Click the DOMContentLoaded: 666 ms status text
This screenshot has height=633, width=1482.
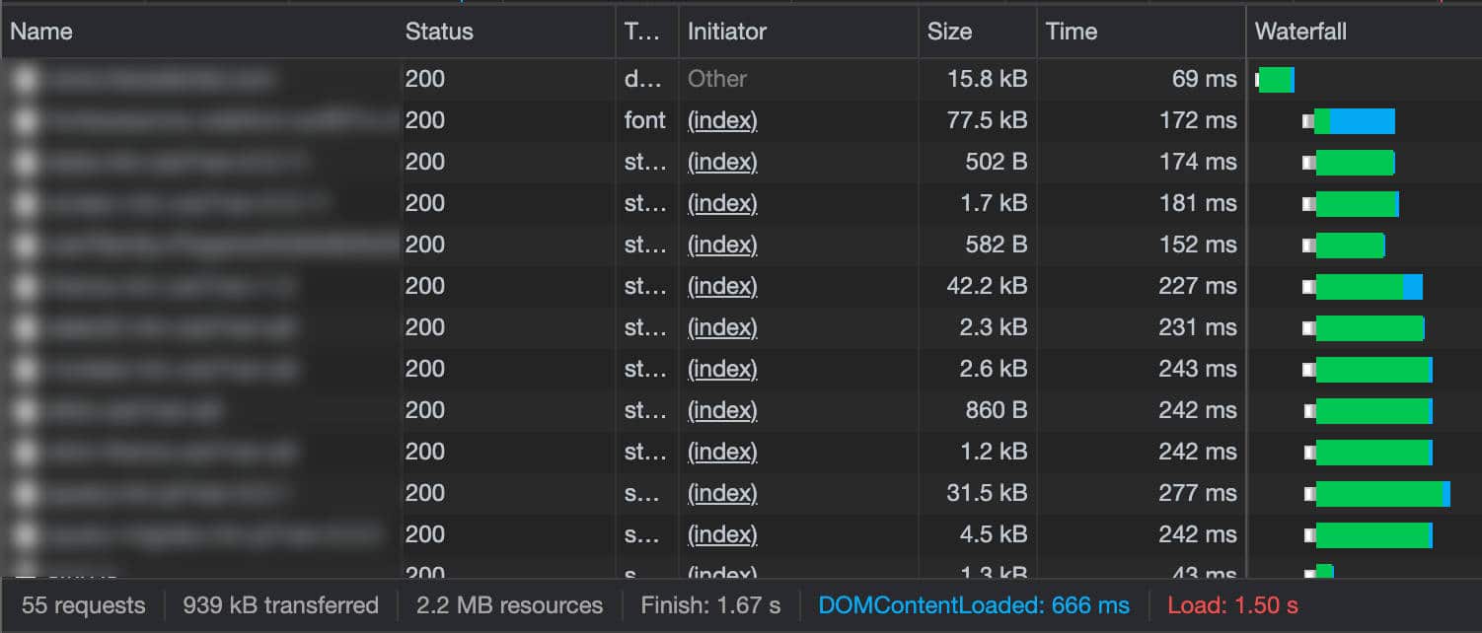[x=974, y=605]
